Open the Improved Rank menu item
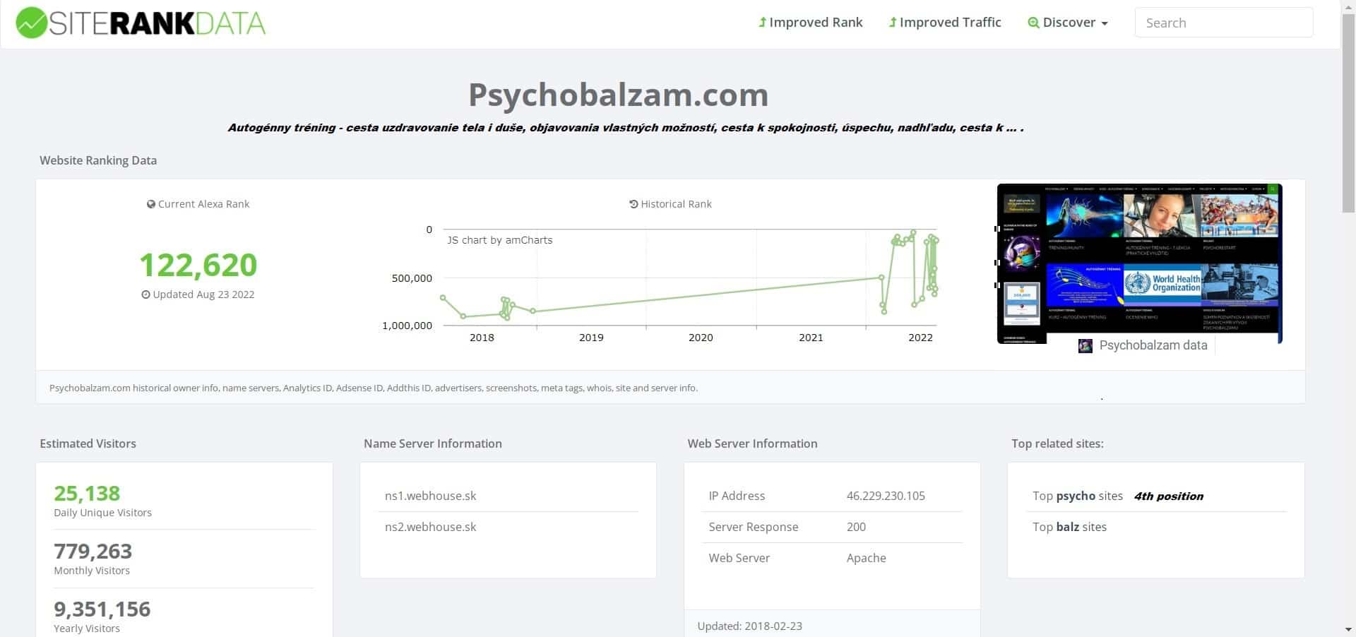The image size is (1356, 637). 811,23
